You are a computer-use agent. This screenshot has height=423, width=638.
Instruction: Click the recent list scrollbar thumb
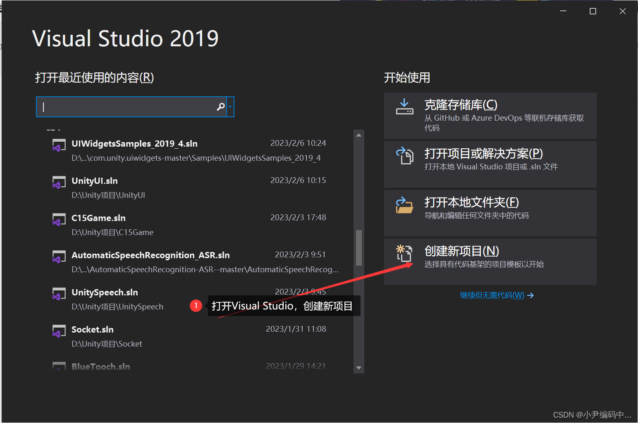click(x=359, y=247)
